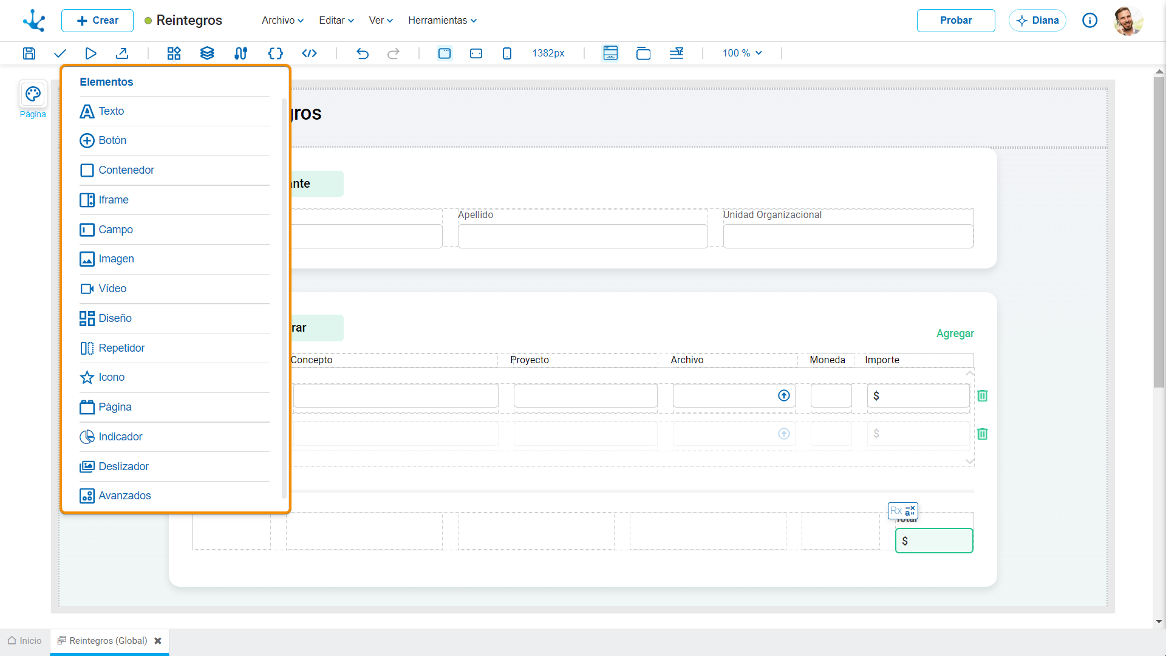
Task: Delete the second faded reintegro row
Action: coord(982,434)
